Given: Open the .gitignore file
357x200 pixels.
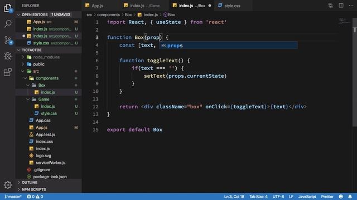Looking at the screenshot, I should (x=49, y=169).
